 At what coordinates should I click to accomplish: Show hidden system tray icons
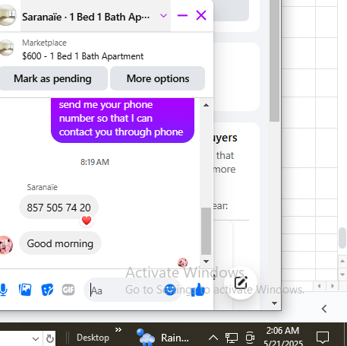(x=213, y=338)
